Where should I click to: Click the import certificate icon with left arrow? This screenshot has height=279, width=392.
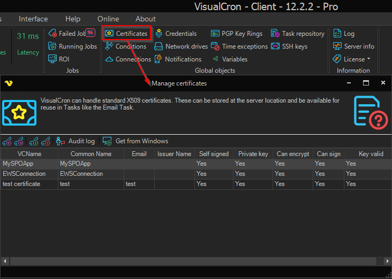[7, 141]
